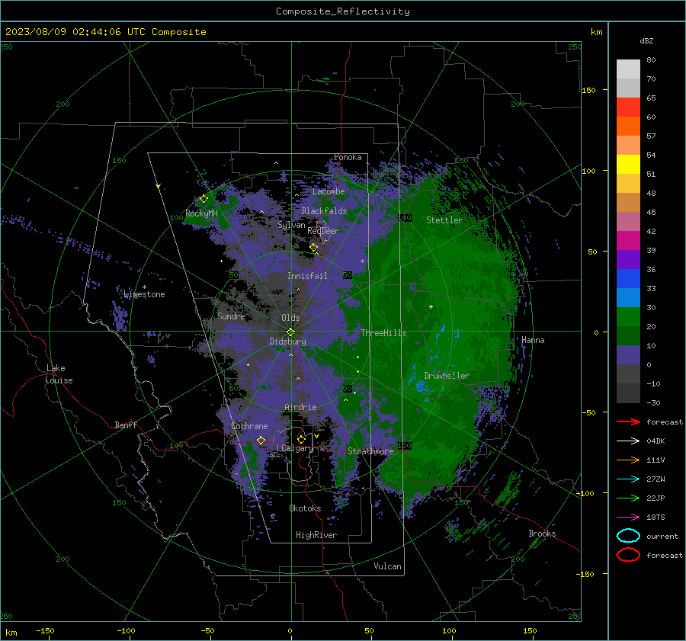686x641 pixels.
Task: Click the Okotoks city label
Action: click(305, 508)
